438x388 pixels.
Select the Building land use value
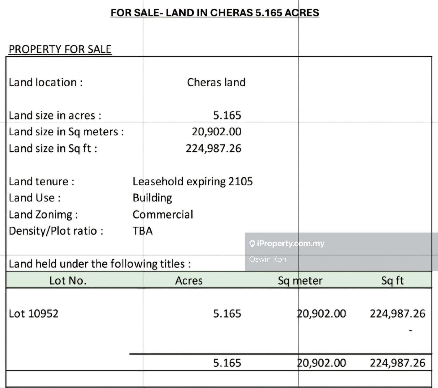[x=152, y=198]
